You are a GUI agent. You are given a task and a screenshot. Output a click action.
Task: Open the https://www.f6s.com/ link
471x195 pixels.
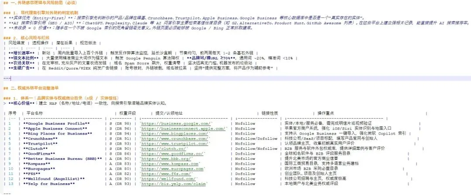166,174
